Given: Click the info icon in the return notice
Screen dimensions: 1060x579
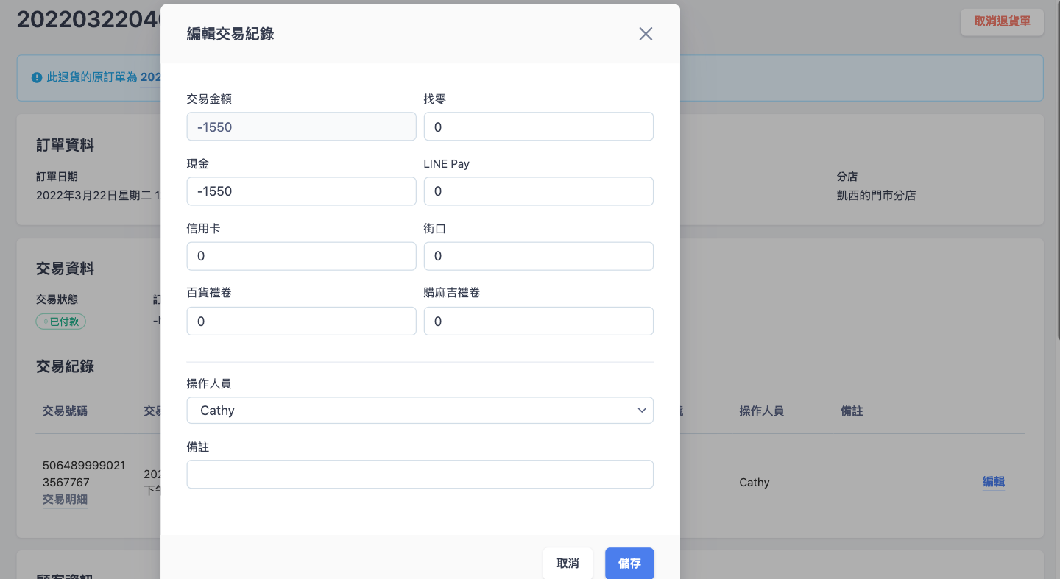Looking at the screenshot, I should pyautogui.click(x=37, y=77).
